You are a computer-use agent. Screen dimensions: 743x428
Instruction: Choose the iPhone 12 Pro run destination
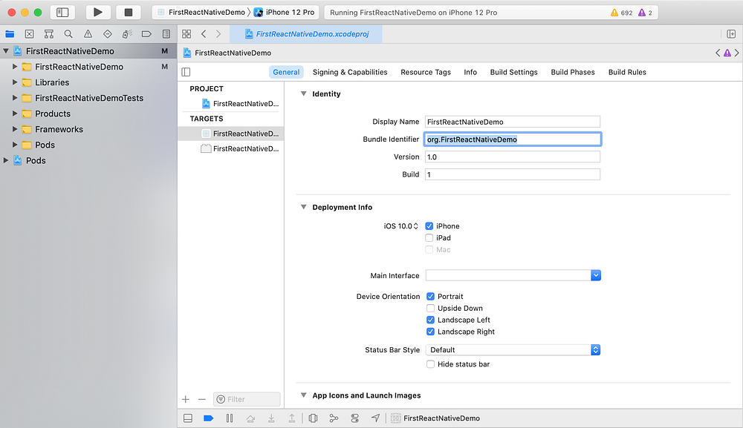(285, 13)
